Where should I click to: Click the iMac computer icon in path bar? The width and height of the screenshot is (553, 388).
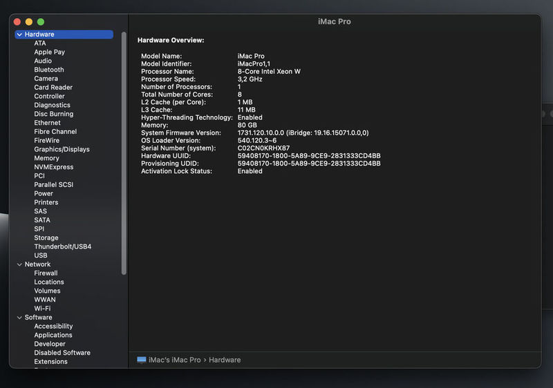(142, 360)
